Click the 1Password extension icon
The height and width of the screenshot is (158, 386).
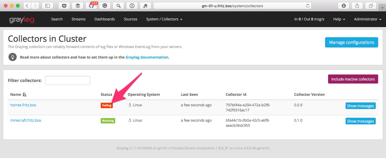point(132,6)
